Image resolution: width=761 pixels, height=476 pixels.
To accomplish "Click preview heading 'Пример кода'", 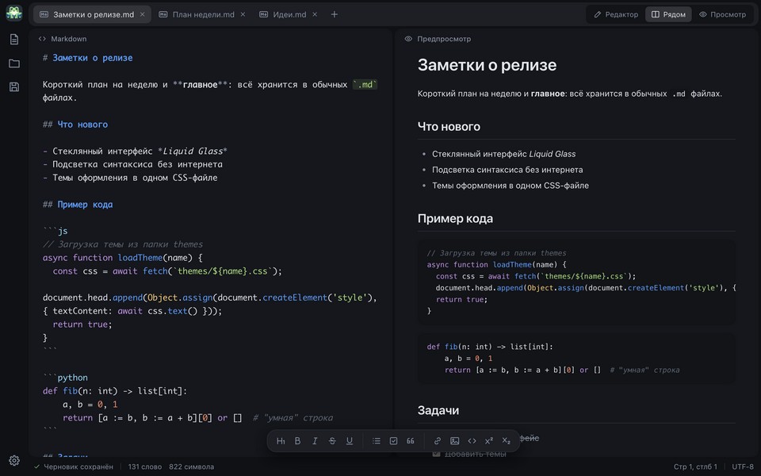I will pos(455,219).
